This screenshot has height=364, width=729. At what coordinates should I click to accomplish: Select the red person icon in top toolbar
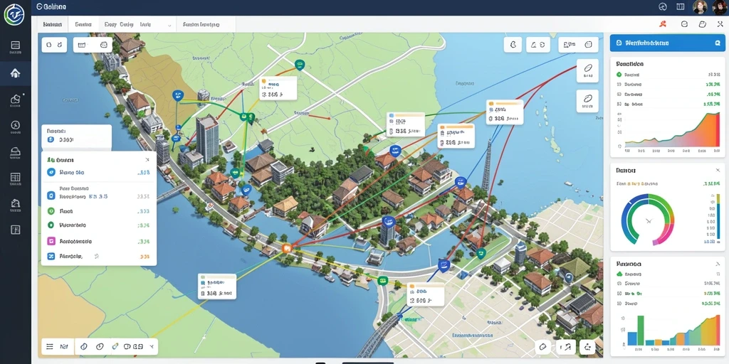(x=663, y=24)
